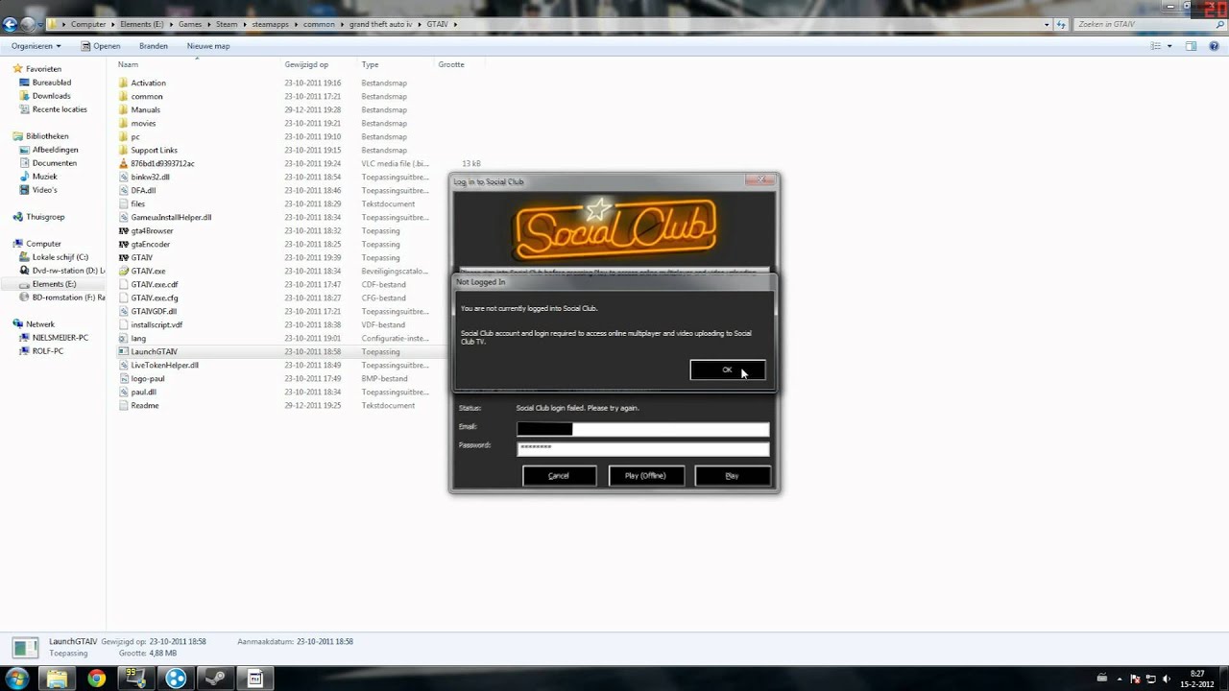Select the GTAIV application icon

click(x=123, y=258)
